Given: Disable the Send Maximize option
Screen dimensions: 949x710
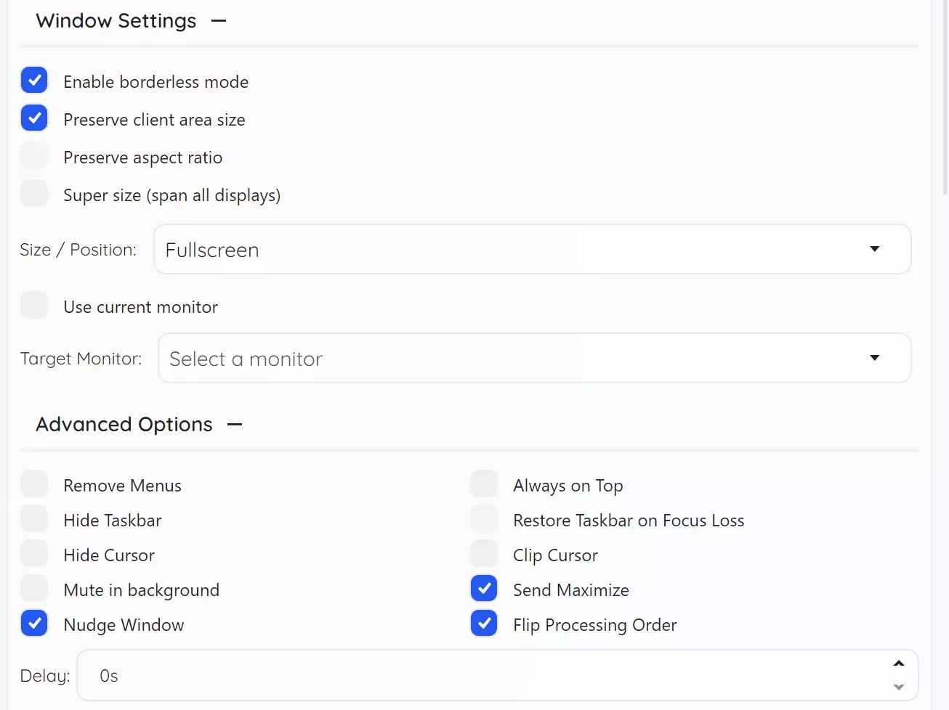Looking at the screenshot, I should 484,589.
